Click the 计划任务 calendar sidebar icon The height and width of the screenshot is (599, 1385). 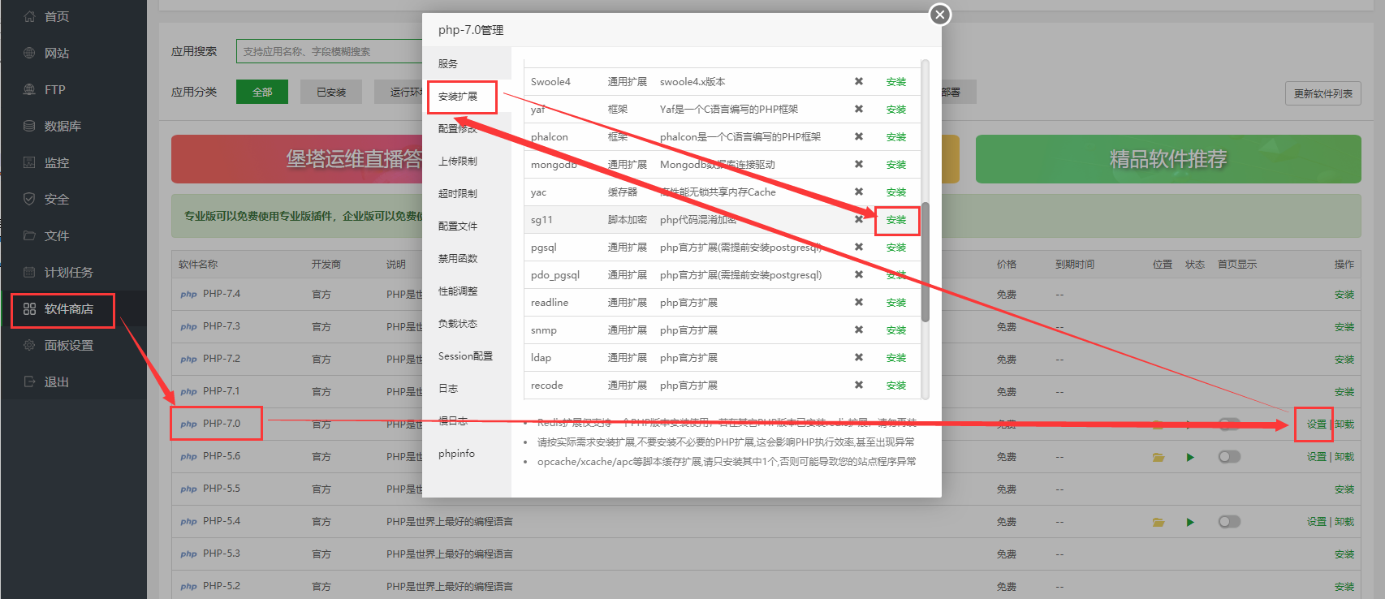tap(29, 272)
